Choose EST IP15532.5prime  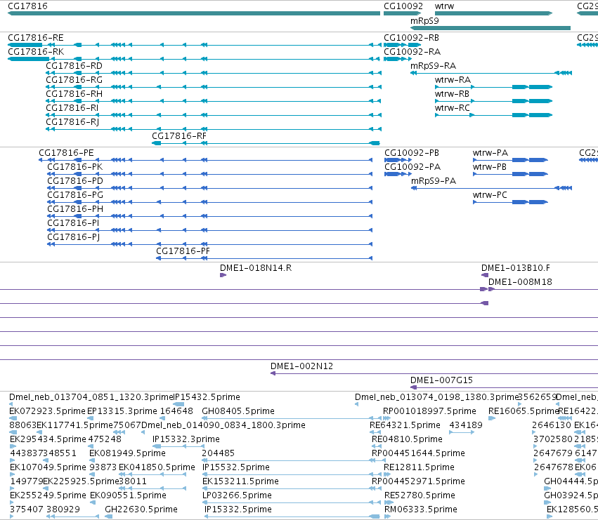[x=236, y=467]
